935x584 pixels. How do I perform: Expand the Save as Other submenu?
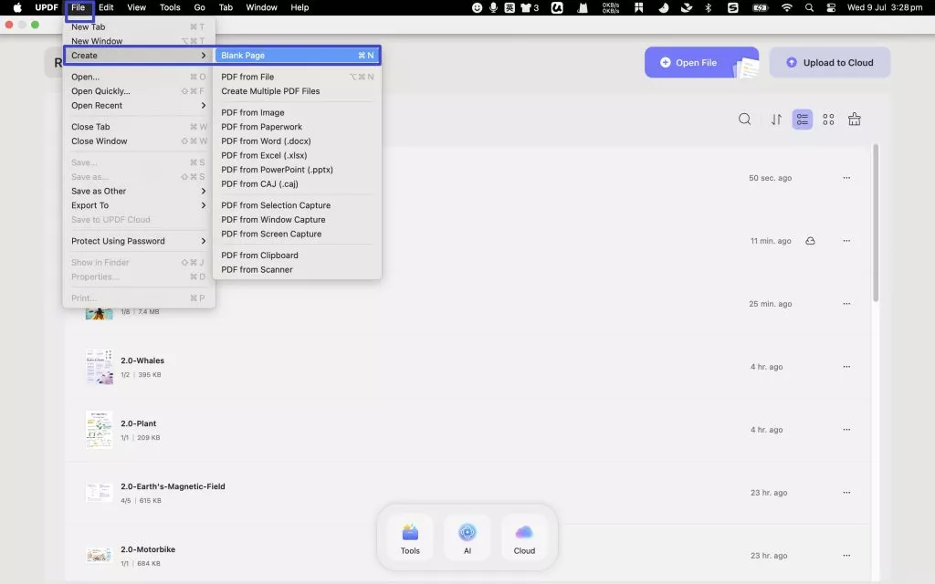coord(139,192)
